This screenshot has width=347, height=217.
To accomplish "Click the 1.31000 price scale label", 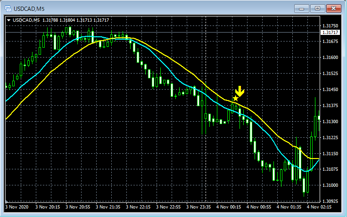I will [x=330, y=185].
